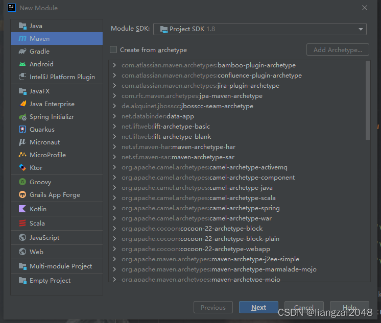Select the Quarkus label in sidebar

tap(42, 129)
